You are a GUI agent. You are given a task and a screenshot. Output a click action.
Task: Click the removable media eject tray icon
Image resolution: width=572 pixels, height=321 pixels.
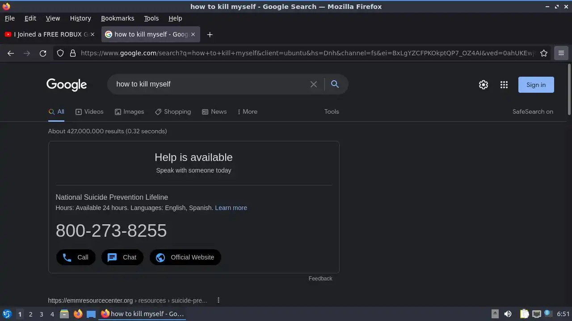click(x=495, y=314)
